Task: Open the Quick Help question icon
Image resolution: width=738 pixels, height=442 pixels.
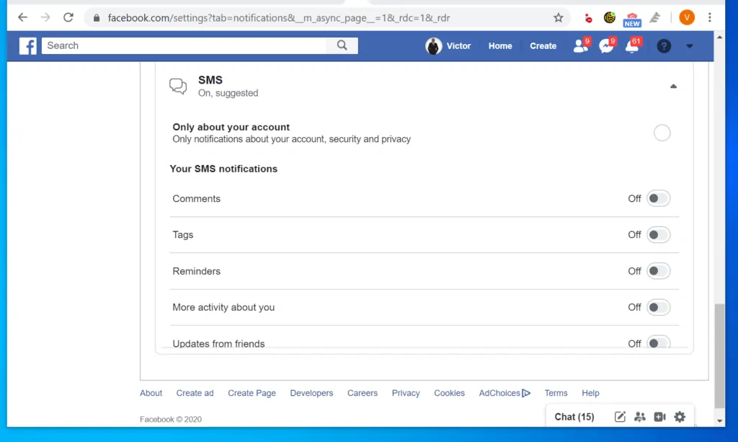Action: point(664,45)
